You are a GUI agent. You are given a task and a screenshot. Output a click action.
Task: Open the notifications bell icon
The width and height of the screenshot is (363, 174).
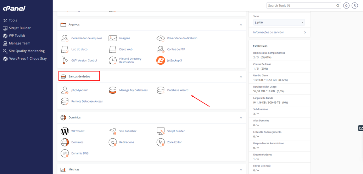coord(346,6)
